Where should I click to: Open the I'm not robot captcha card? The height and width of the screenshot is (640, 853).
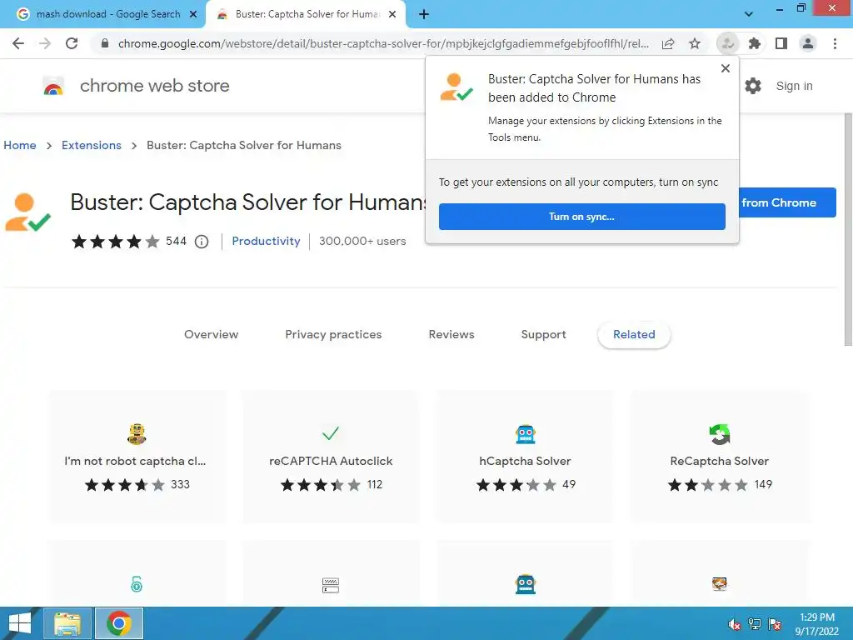[137, 457]
